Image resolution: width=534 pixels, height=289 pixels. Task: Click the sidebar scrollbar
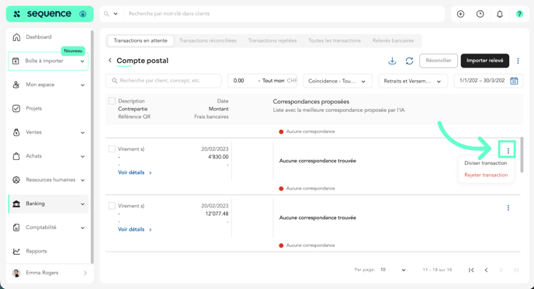(92, 147)
